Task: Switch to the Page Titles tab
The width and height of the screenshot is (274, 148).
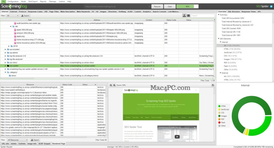Action: pos(54,12)
